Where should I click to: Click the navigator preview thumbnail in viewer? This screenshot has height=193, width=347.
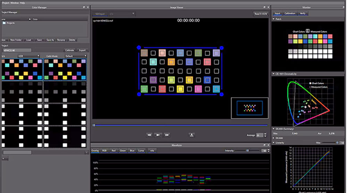(x=249, y=108)
